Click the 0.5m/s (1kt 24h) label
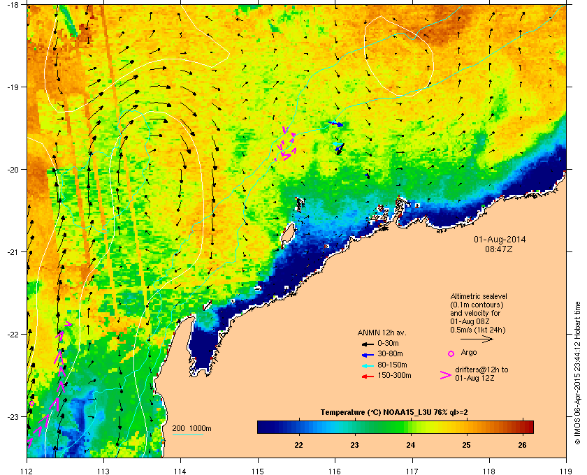 [x=478, y=330]
